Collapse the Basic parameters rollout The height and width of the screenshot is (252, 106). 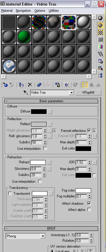[x=51, y=101]
